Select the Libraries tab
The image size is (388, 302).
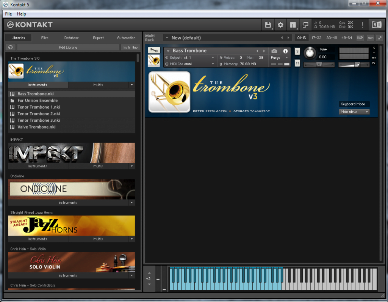(18, 38)
